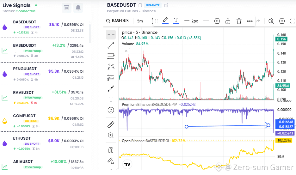Clear signals with the trash icon
Image resolution: width=296 pixels, height=175 pixels.
pyautogui.click(x=66, y=8)
